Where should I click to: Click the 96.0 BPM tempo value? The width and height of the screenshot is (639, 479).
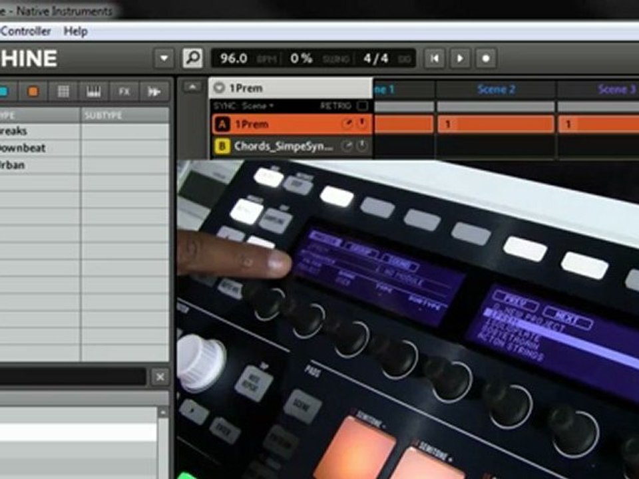coord(234,59)
